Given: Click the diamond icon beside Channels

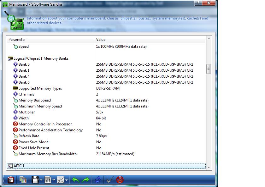Looking at the screenshot, I should point(15,94).
